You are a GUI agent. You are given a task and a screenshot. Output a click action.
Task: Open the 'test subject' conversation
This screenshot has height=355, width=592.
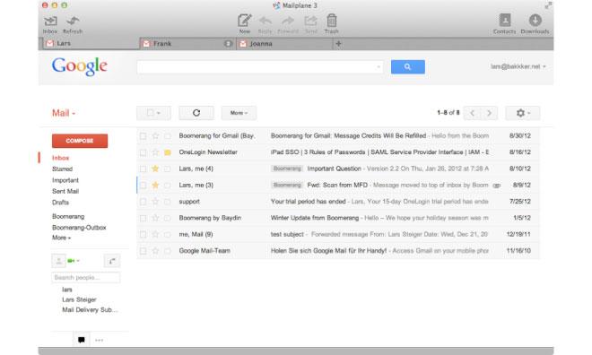point(338,234)
